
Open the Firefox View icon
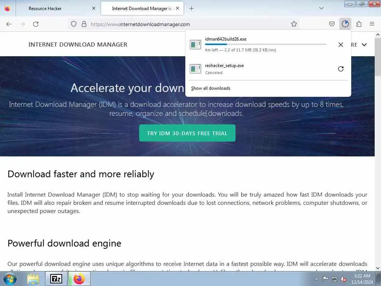pyautogui.click(x=7, y=9)
